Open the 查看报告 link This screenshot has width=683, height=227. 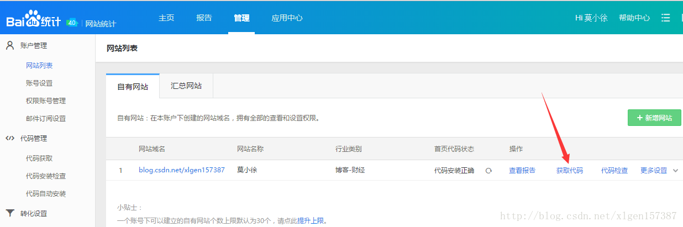pos(522,171)
